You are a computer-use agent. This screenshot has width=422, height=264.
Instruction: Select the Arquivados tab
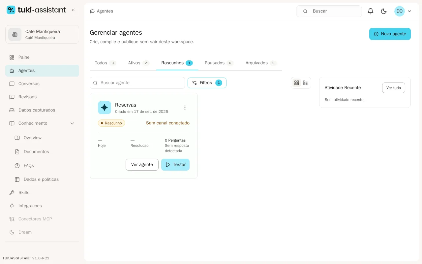[261, 63]
